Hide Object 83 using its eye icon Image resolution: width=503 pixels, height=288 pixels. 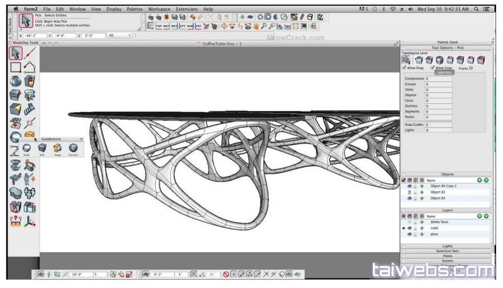click(x=409, y=198)
